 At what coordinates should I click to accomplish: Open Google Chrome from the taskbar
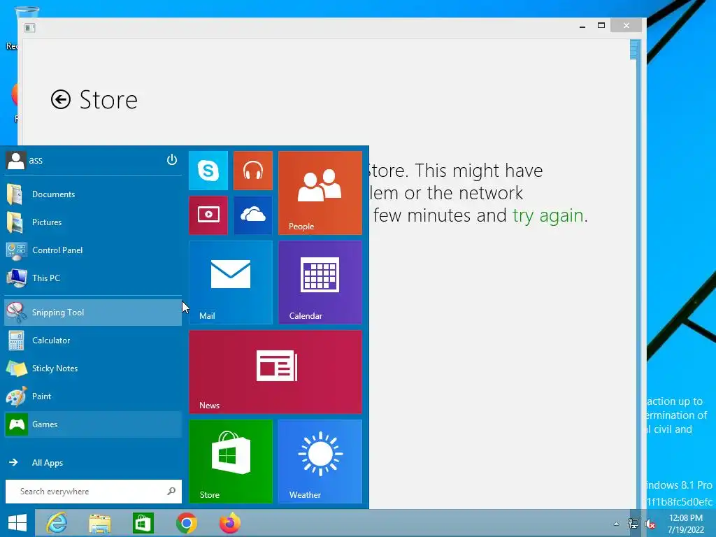pyautogui.click(x=186, y=523)
